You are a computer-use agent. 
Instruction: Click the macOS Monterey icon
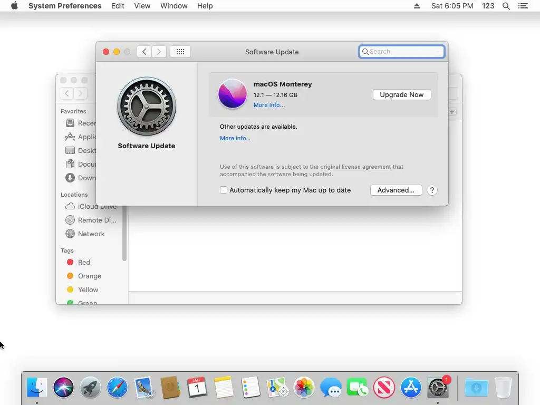[x=233, y=94]
